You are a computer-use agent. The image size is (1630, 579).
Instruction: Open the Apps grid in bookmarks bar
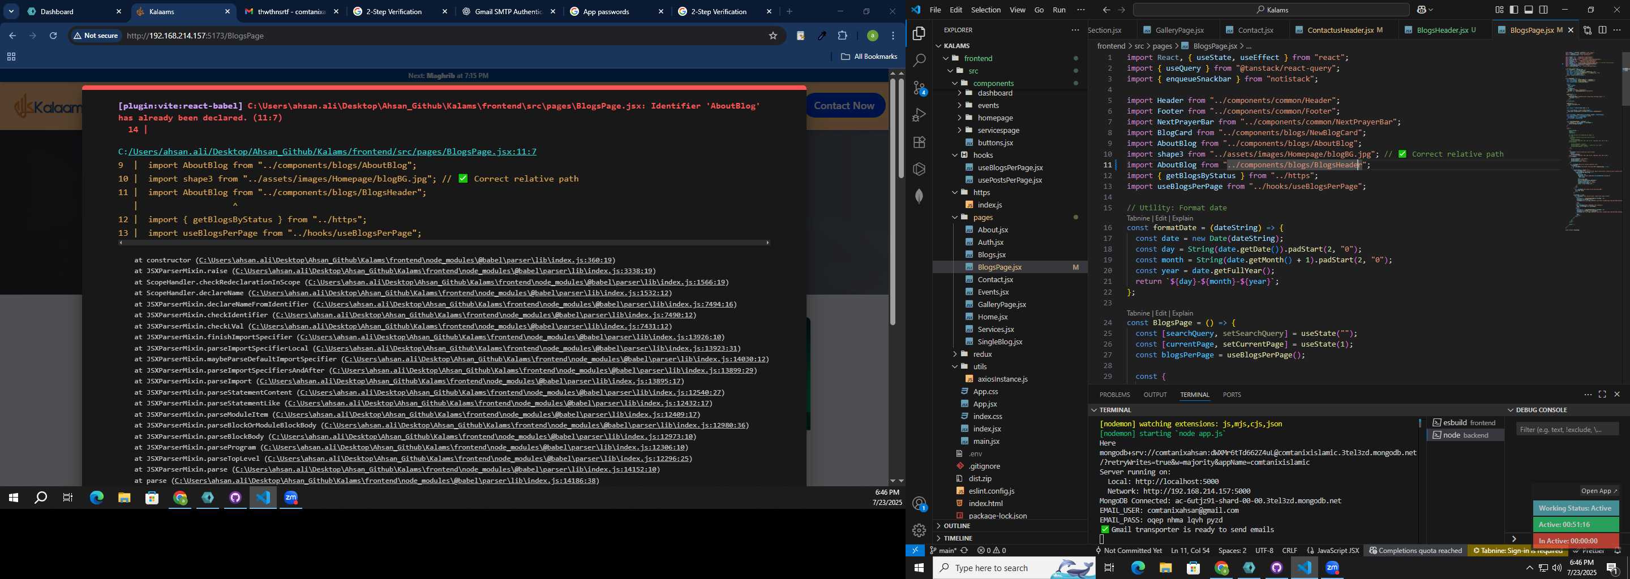pos(11,57)
